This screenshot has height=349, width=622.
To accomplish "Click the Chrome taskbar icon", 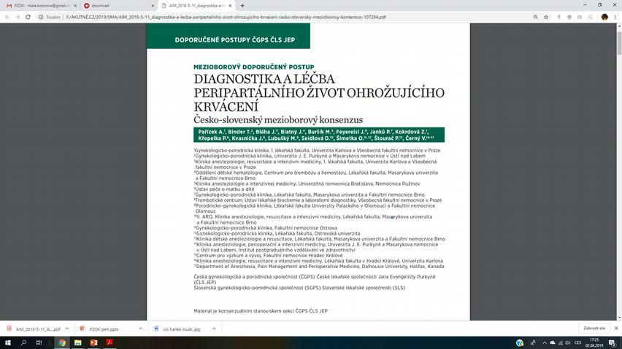I will point(62,342).
